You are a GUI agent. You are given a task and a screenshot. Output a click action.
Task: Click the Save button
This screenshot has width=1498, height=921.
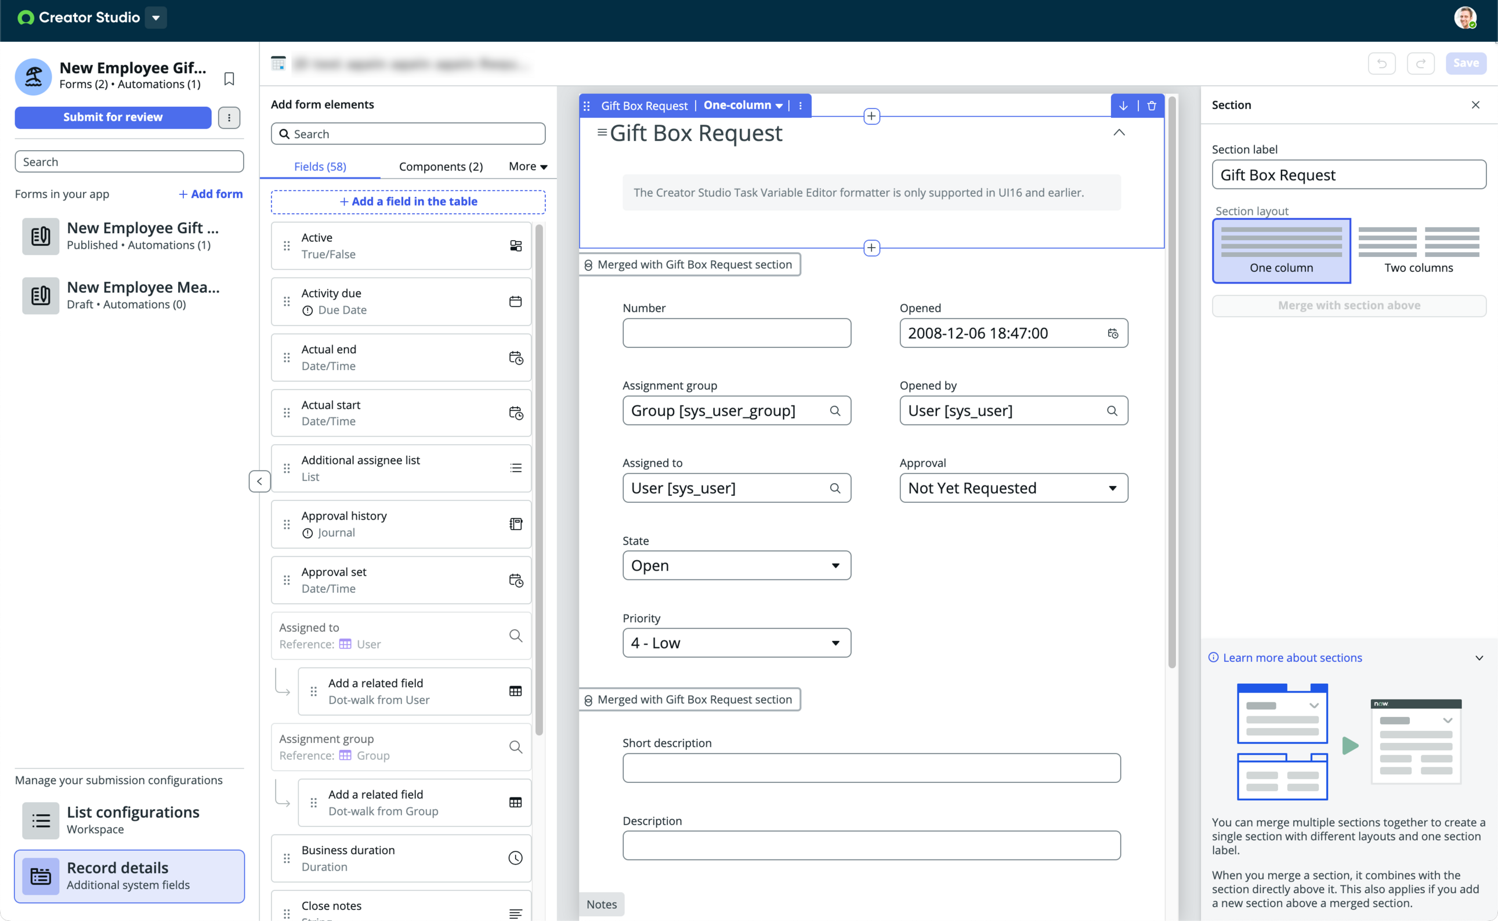pos(1466,63)
